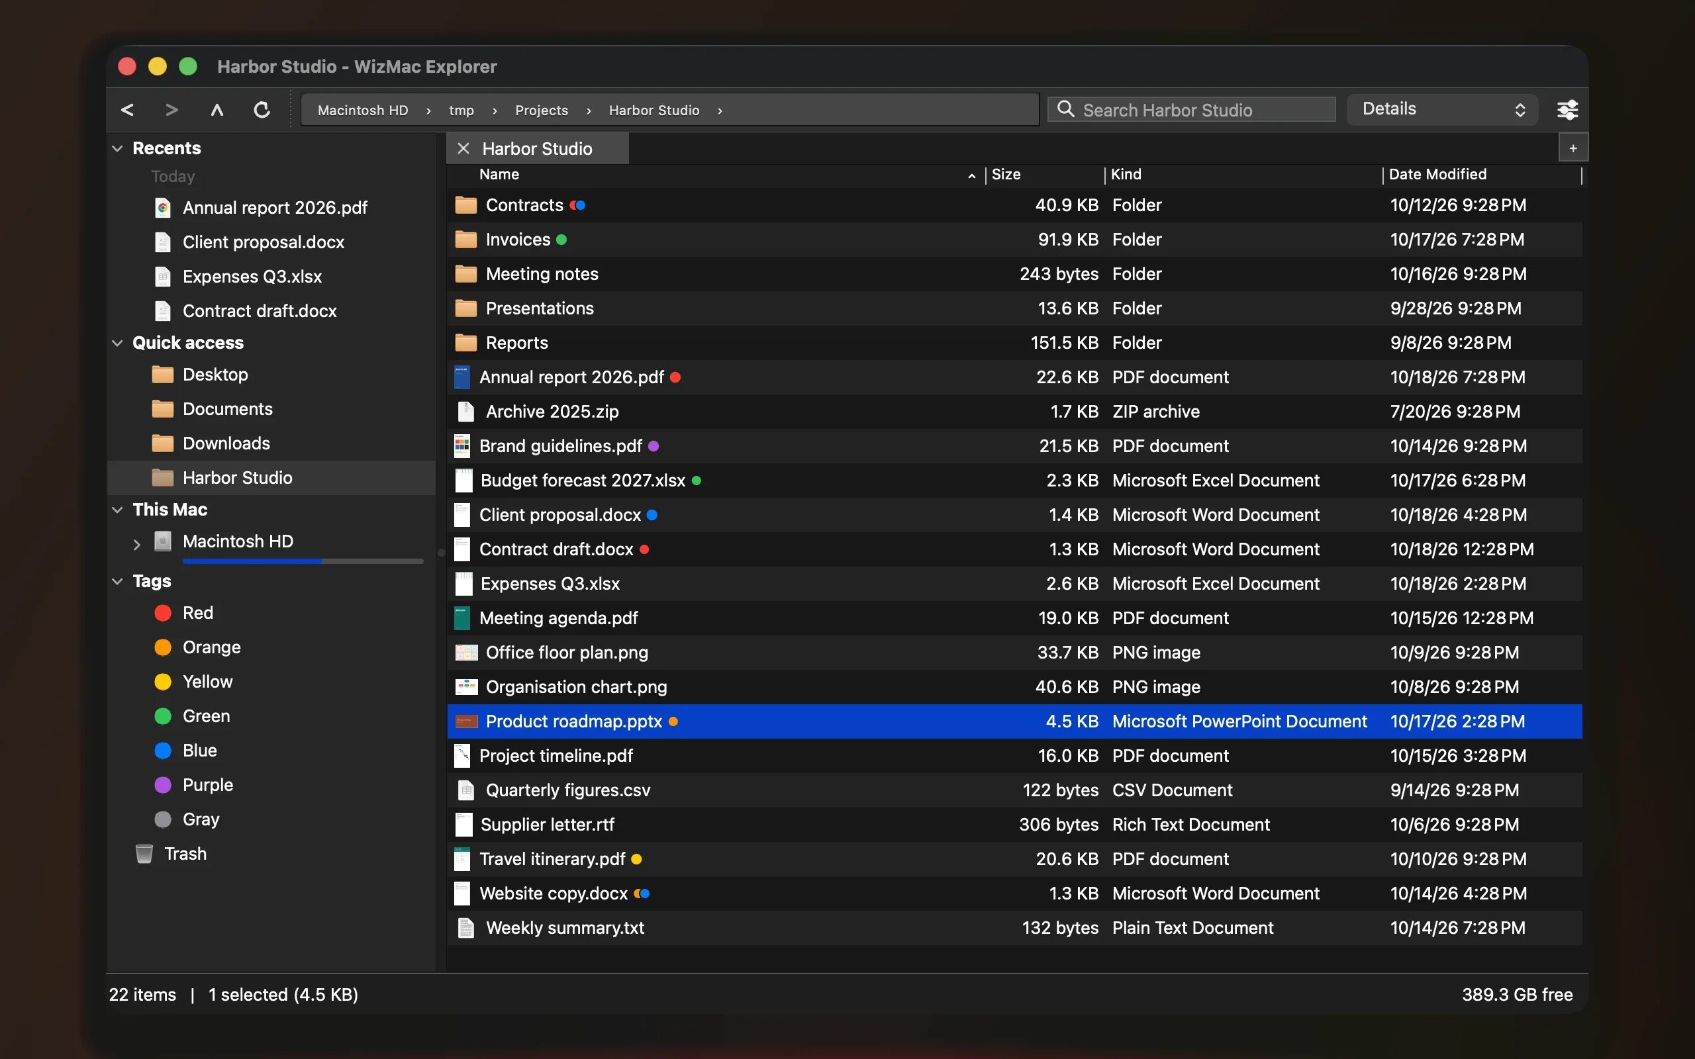
Task: Close the Harbor Studio tab
Action: (463, 148)
